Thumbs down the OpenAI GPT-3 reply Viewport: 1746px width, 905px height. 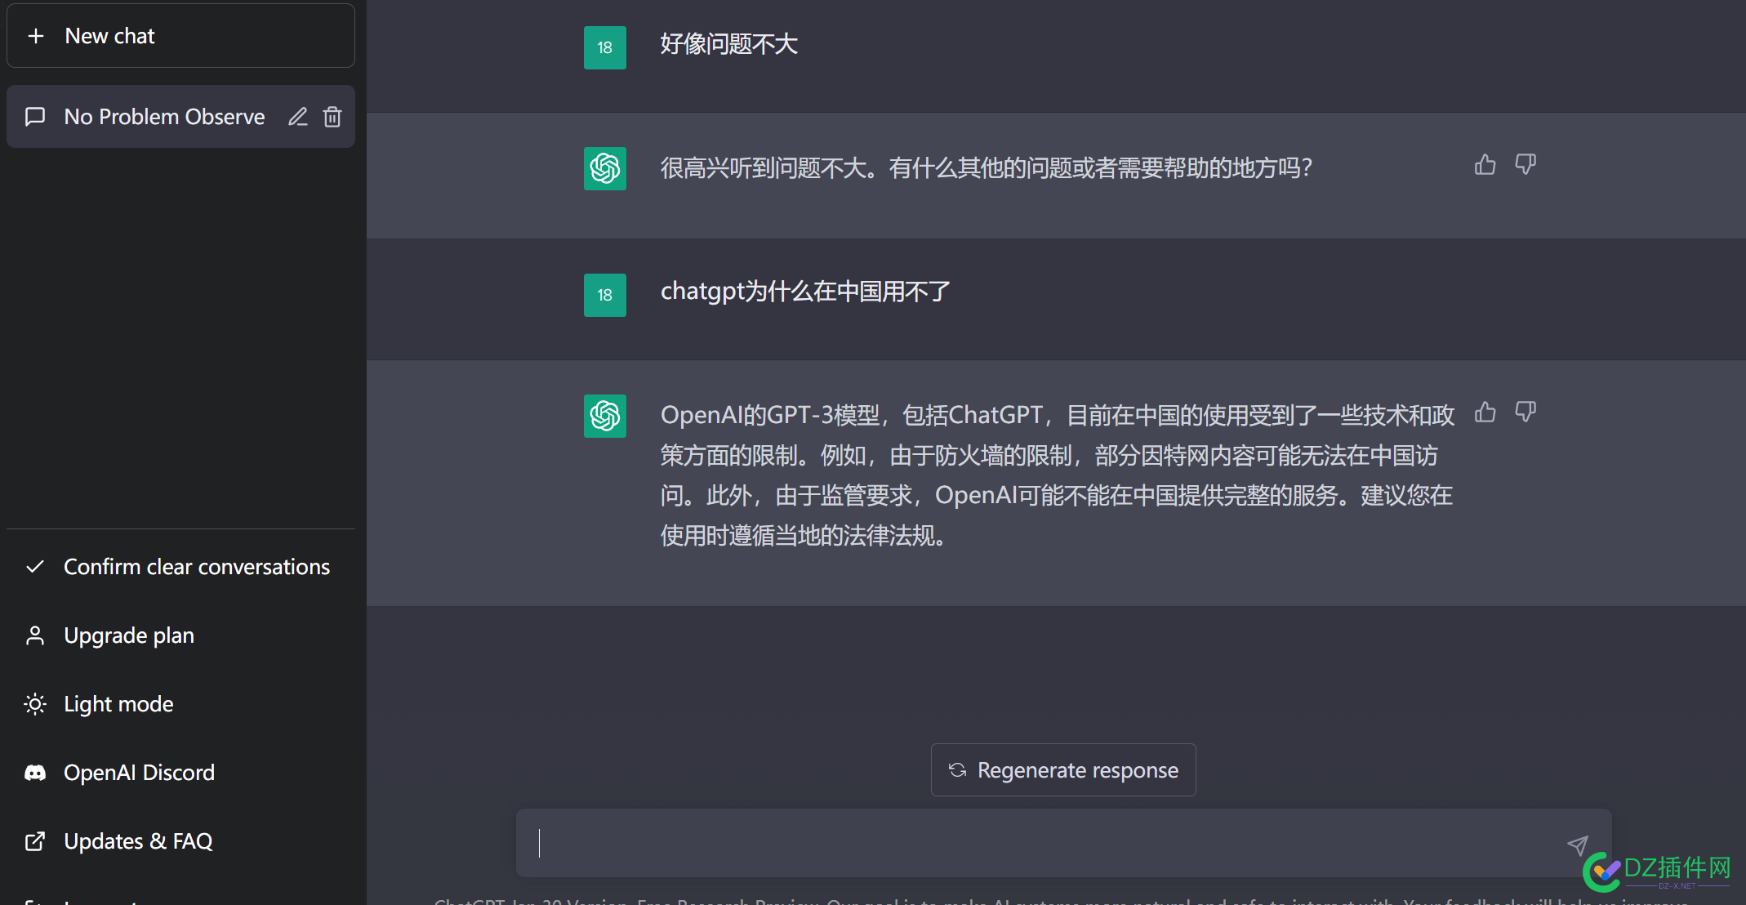point(1526,412)
